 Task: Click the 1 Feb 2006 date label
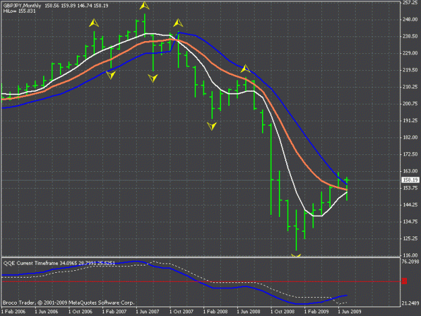point(13,311)
